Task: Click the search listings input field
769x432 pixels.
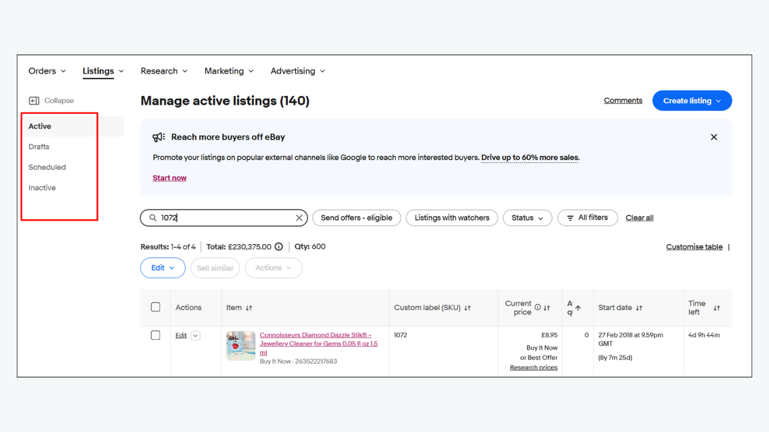Action: 224,218
